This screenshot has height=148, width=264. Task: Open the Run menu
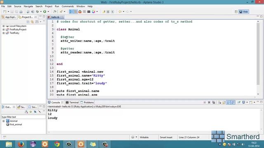[57, 6]
